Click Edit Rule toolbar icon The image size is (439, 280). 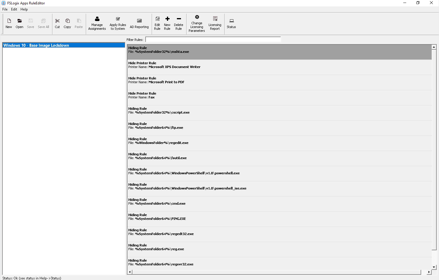pos(157,23)
